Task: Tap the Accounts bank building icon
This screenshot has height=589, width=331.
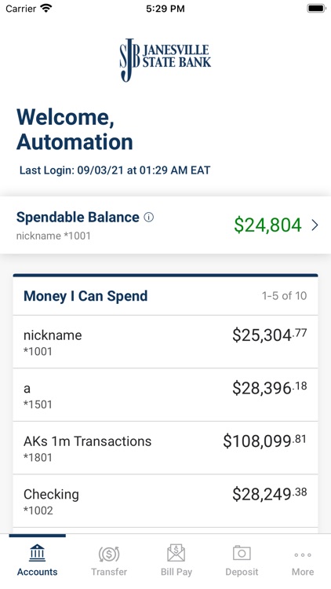Action: pos(37,553)
